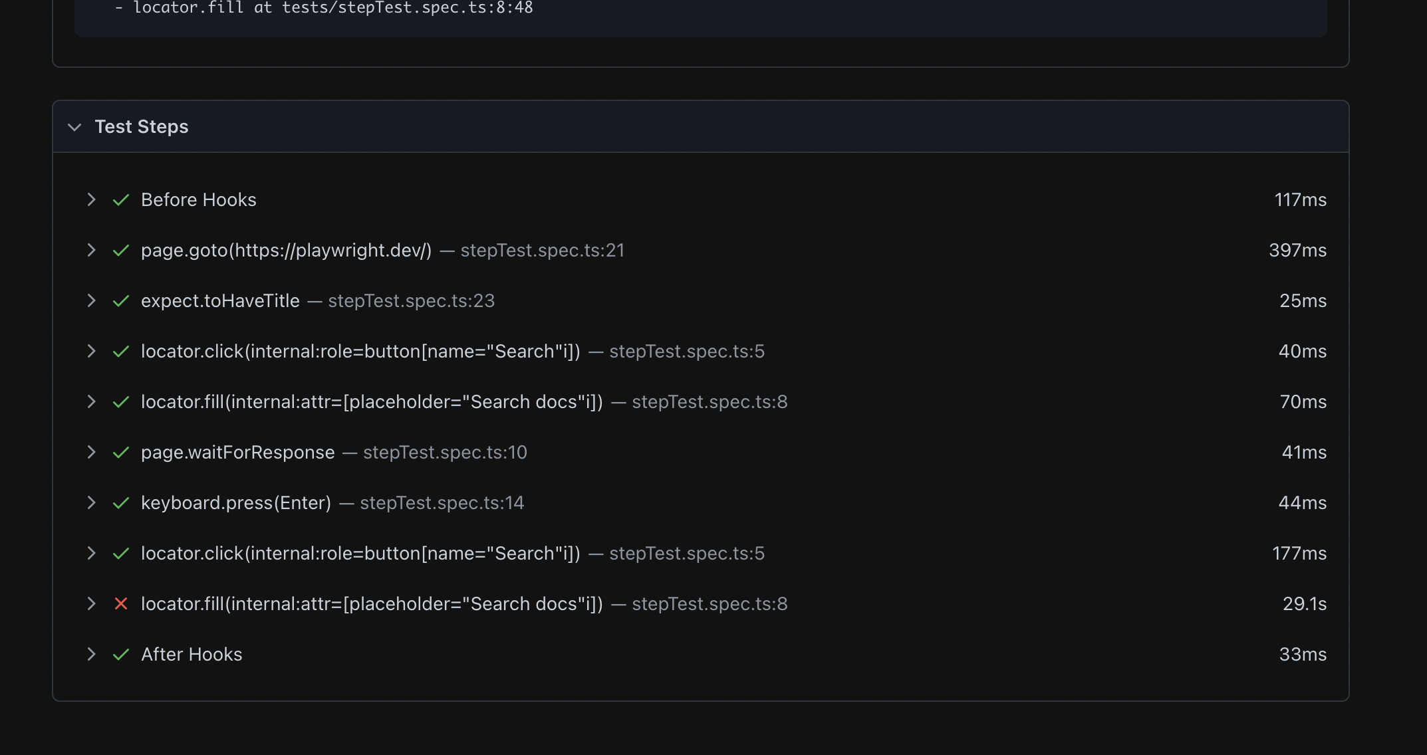Open the stepTest.spec.ts:23 source reference
The height and width of the screenshot is (755, 1427).
pyautogui.click(x=411, y=300)
